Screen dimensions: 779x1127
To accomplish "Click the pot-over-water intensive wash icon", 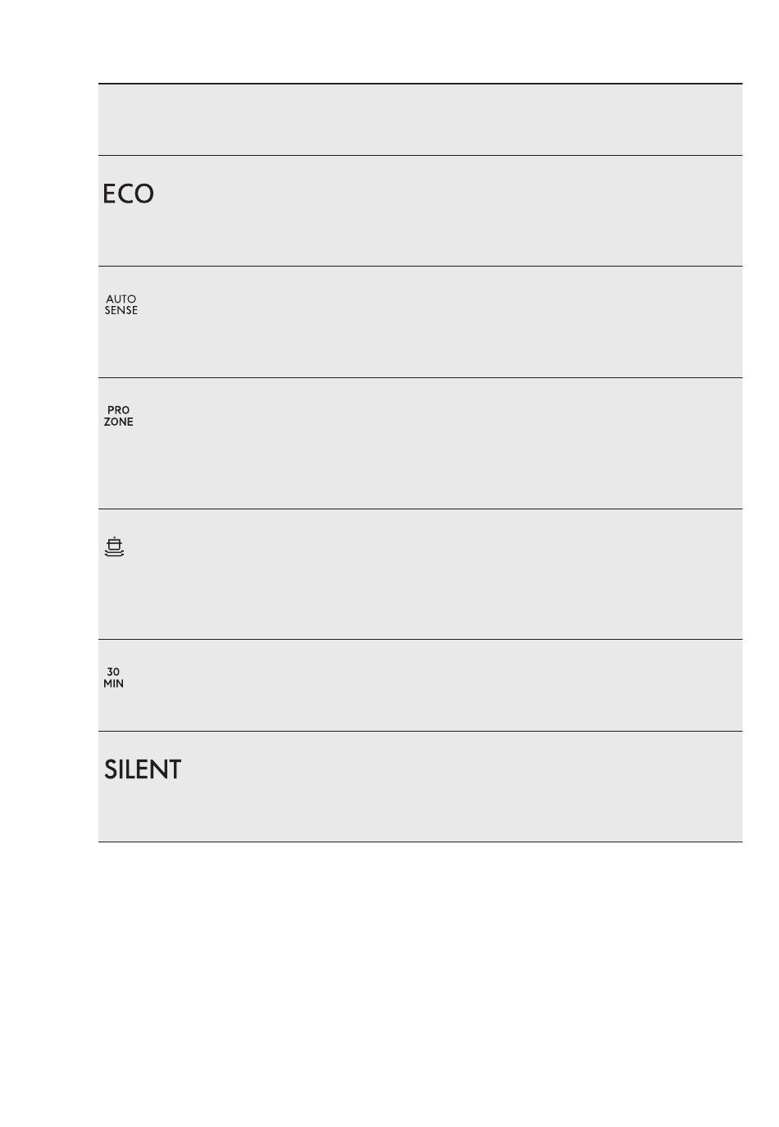I will coord(114,546).
